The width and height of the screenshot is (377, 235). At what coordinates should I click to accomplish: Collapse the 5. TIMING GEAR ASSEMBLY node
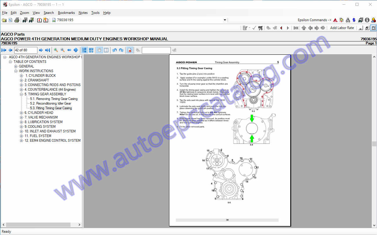21,94
